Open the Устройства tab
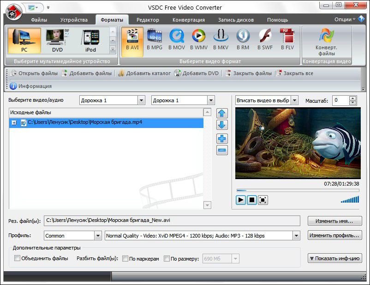This screenshot has height=285, width=370. (74, 20)
